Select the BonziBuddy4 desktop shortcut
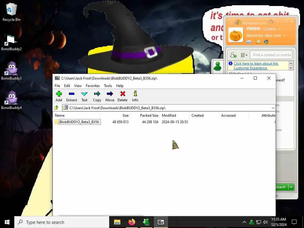304x228 pixels. point(11,100)
